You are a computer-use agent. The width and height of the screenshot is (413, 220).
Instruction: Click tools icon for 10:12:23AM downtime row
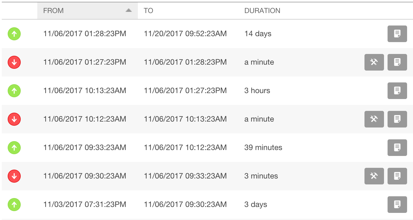[x=374, y=119]
